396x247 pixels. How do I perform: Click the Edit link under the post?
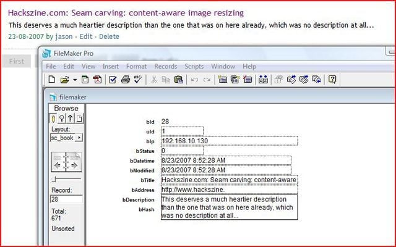[x=86, y=36]
